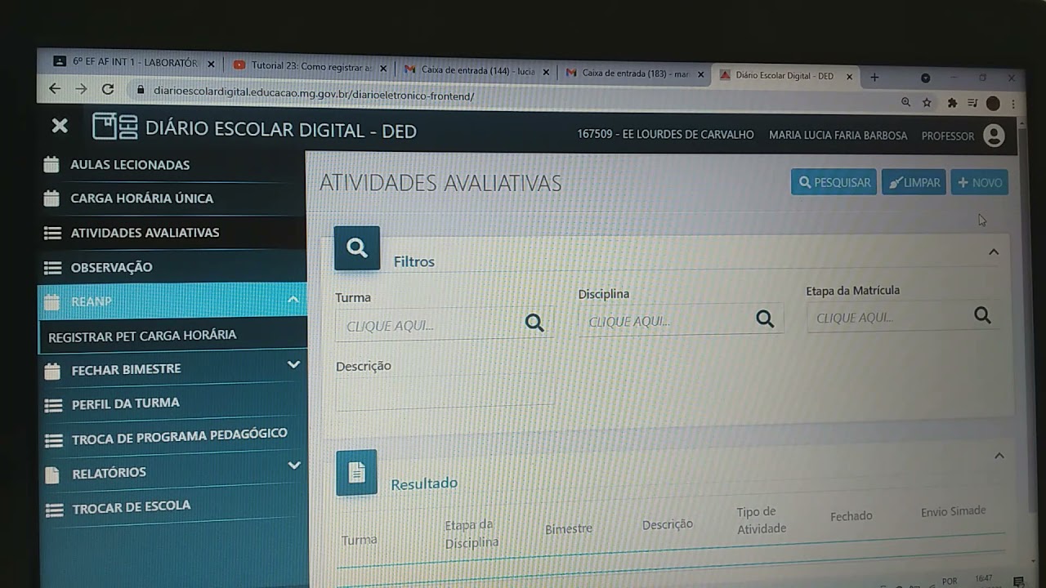The width and height of the screenshot is (1046, 588).
Task: Click the Fechado column header
Action: pos(852,516)
